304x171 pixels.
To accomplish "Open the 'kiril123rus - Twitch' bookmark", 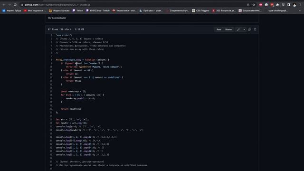I will pyautogui.click(x=98, y=10).
